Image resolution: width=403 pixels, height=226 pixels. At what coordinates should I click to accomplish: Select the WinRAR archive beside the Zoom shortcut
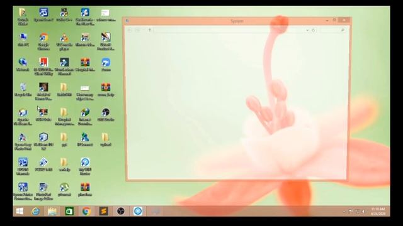tap(85, 65)
